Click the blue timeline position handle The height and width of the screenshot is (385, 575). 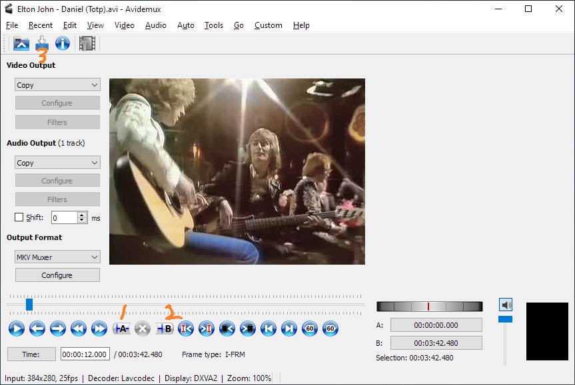[x=29, y=305]
